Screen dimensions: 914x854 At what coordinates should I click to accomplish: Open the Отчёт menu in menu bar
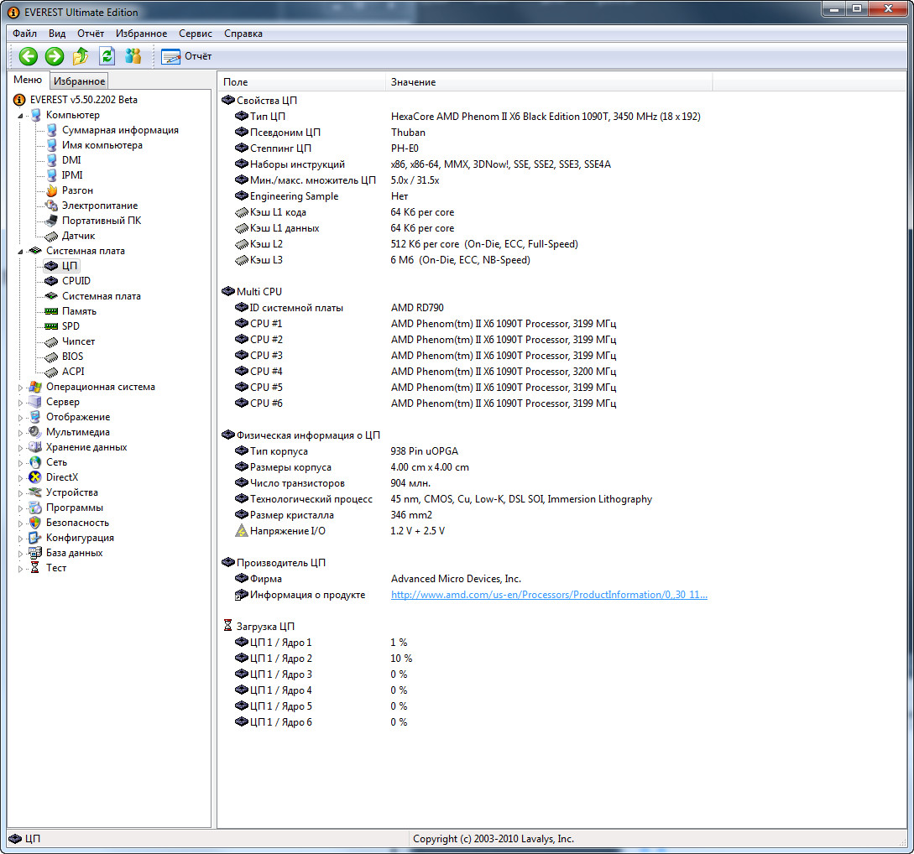pyautogui.click(x=91, y=34)
